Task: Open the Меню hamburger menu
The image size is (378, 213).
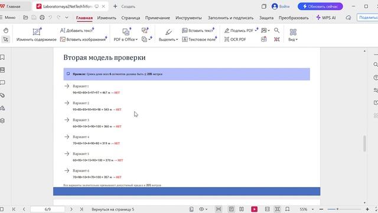Action: pos(8,17)
